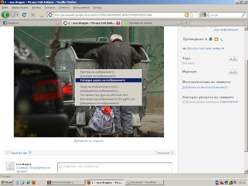Run search with the magnifier icon
The width and height of the screenshot is (248, 186).
click(244, 15)
